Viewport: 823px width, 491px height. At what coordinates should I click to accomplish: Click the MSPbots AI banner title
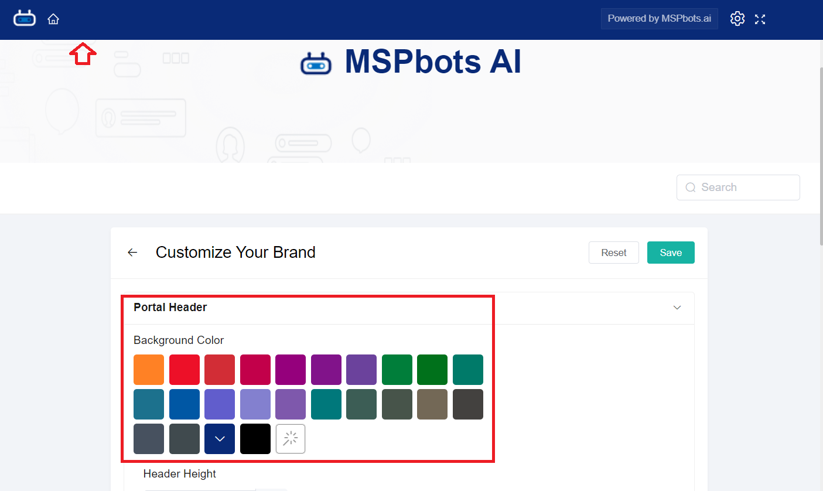click(x=433, y=62)
